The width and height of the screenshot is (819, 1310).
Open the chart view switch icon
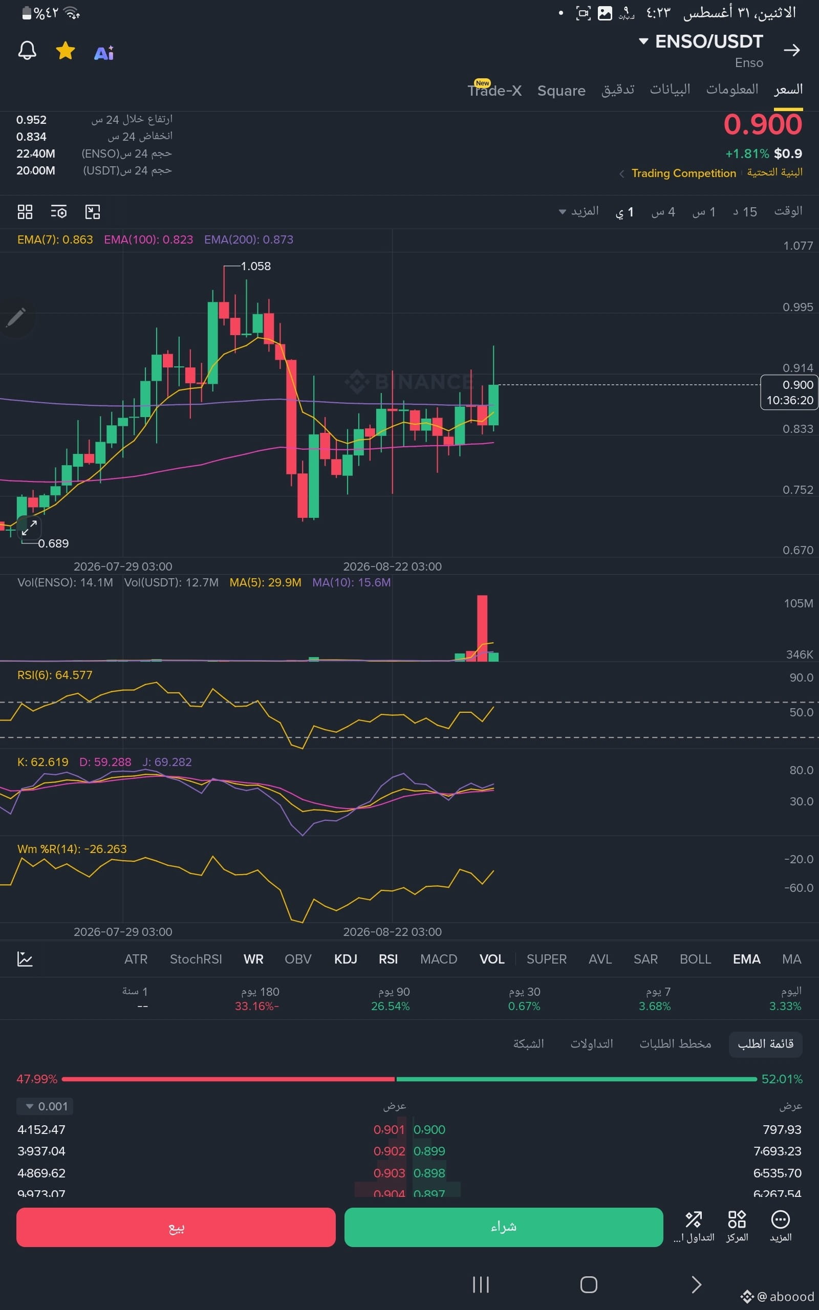click(93, 212)
